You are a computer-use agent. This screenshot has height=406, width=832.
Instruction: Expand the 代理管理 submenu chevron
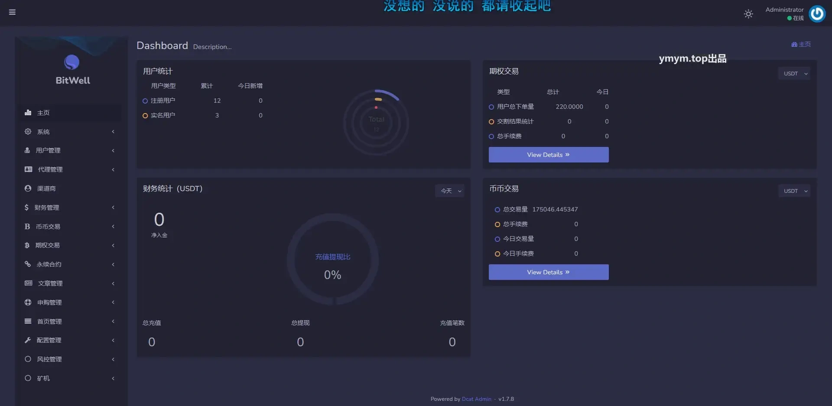coord(113,169)
